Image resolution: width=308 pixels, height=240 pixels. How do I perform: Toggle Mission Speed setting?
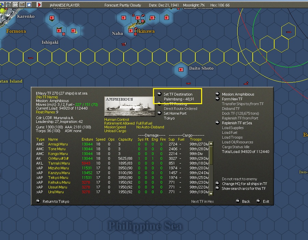tap(115, 127)
